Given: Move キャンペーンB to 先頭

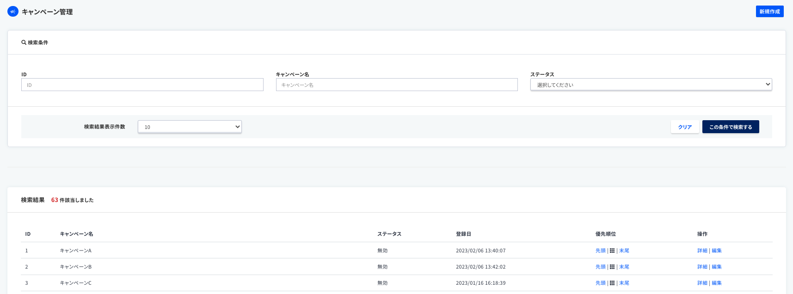Looking at the screenshot, I should [600, 267].
